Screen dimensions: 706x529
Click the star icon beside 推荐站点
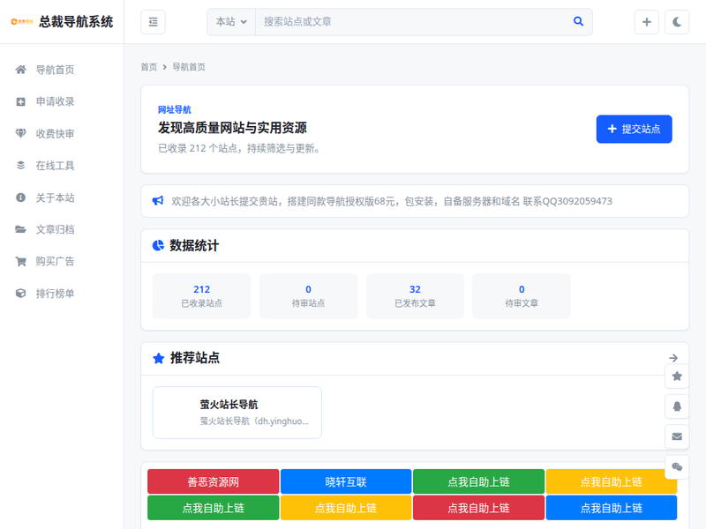pyautogui.click(x=159, y=358)
